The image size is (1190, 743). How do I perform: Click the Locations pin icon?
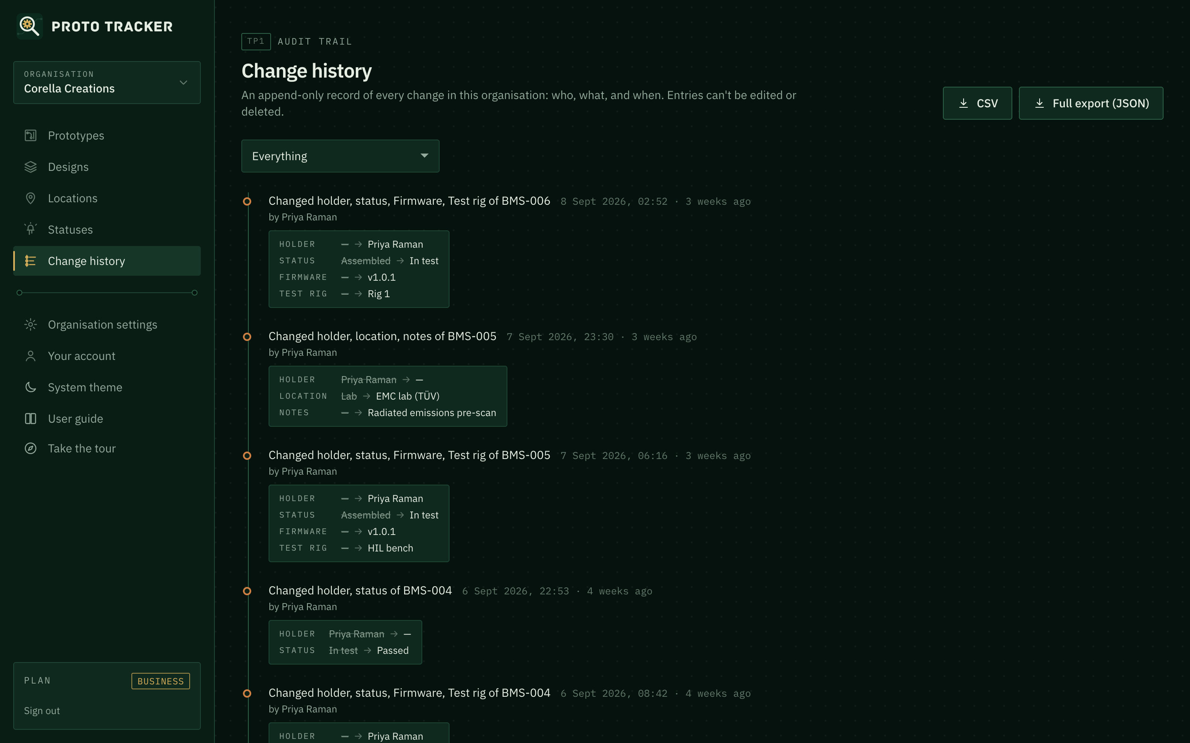[31, 198]
